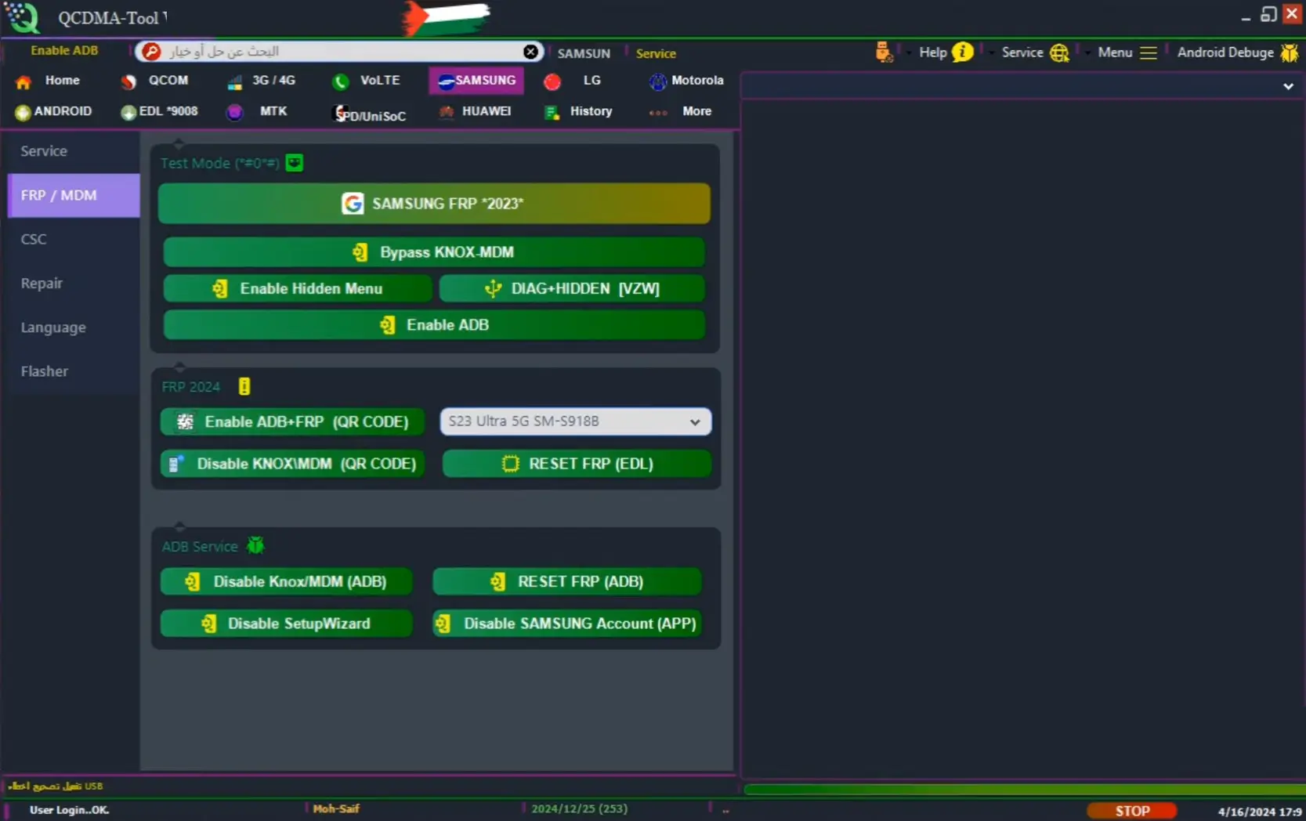Click RESET FRP (EDL) button

pyautogui.click(x=577, y=464)
